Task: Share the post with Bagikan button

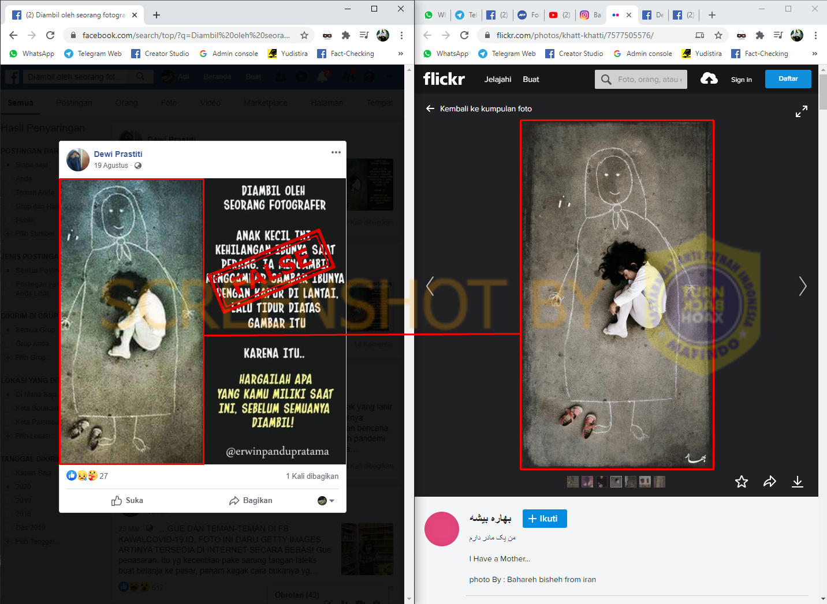Action: click(x=251, y=501)
